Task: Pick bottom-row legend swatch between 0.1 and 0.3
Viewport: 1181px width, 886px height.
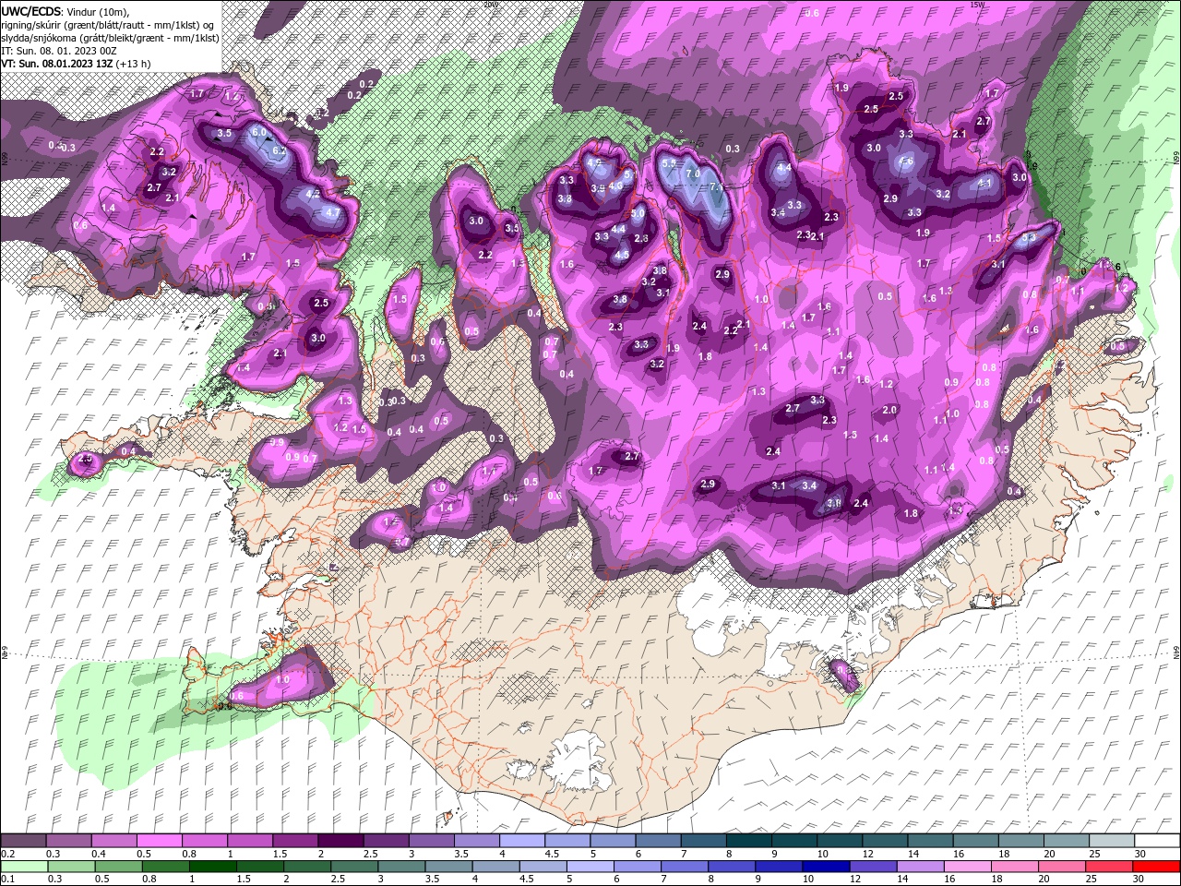Action: tap(24, 867)
